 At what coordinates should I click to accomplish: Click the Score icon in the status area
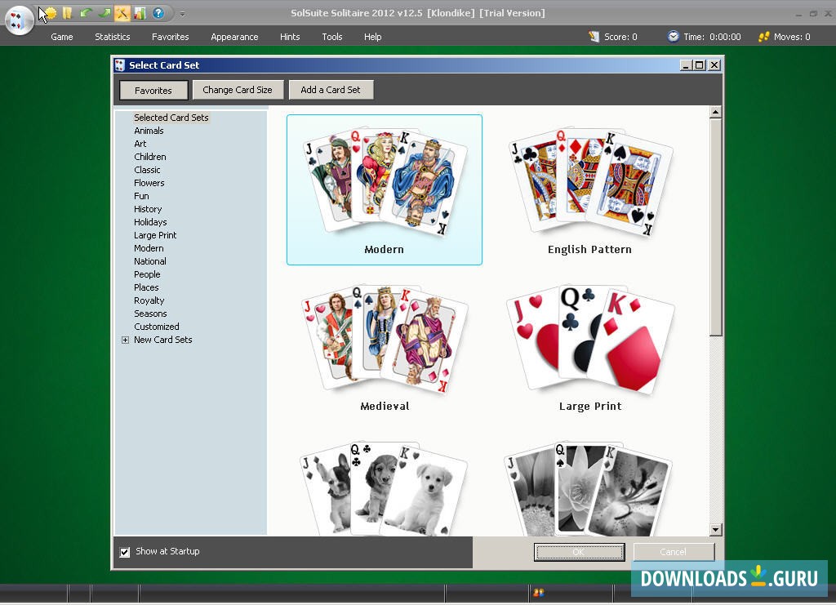coord(594,36)
